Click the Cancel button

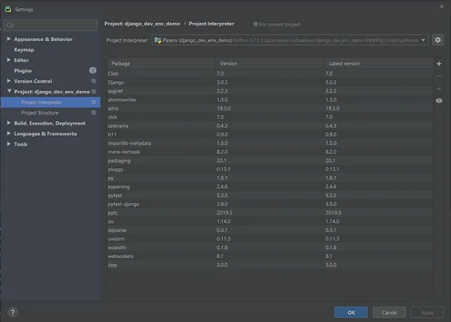[x=389, y=312]
